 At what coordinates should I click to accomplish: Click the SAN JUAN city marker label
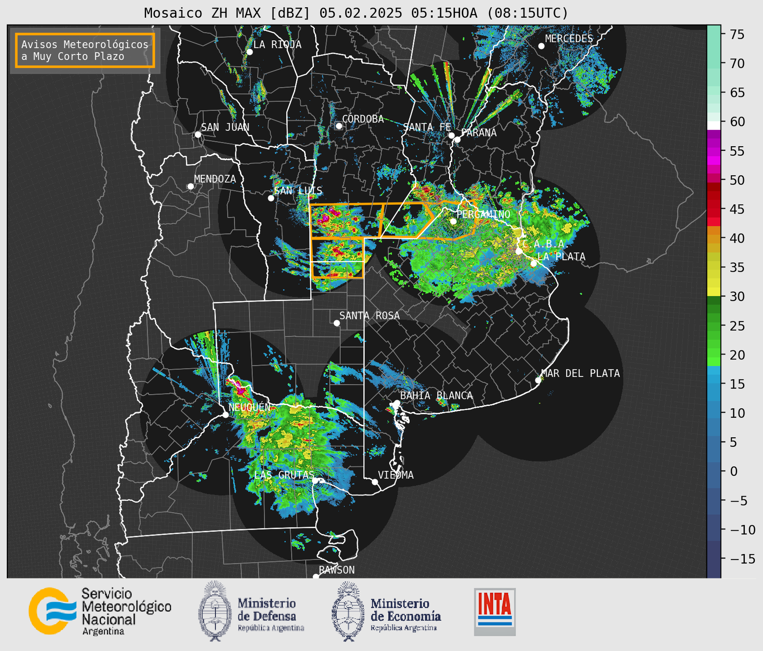tap(225, 128)
